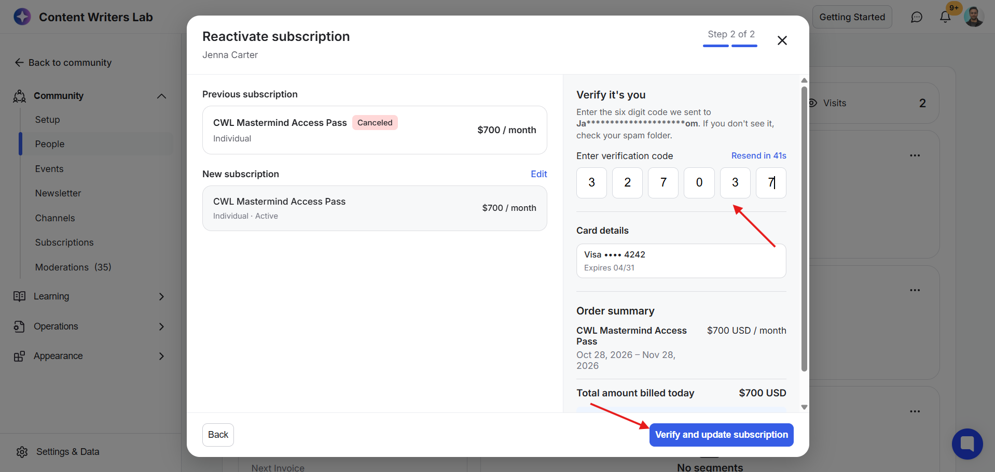Click the dialog scrollbar down arrow
The width and height of the screenshot is (995, 472).
click(x=804, y=407)
